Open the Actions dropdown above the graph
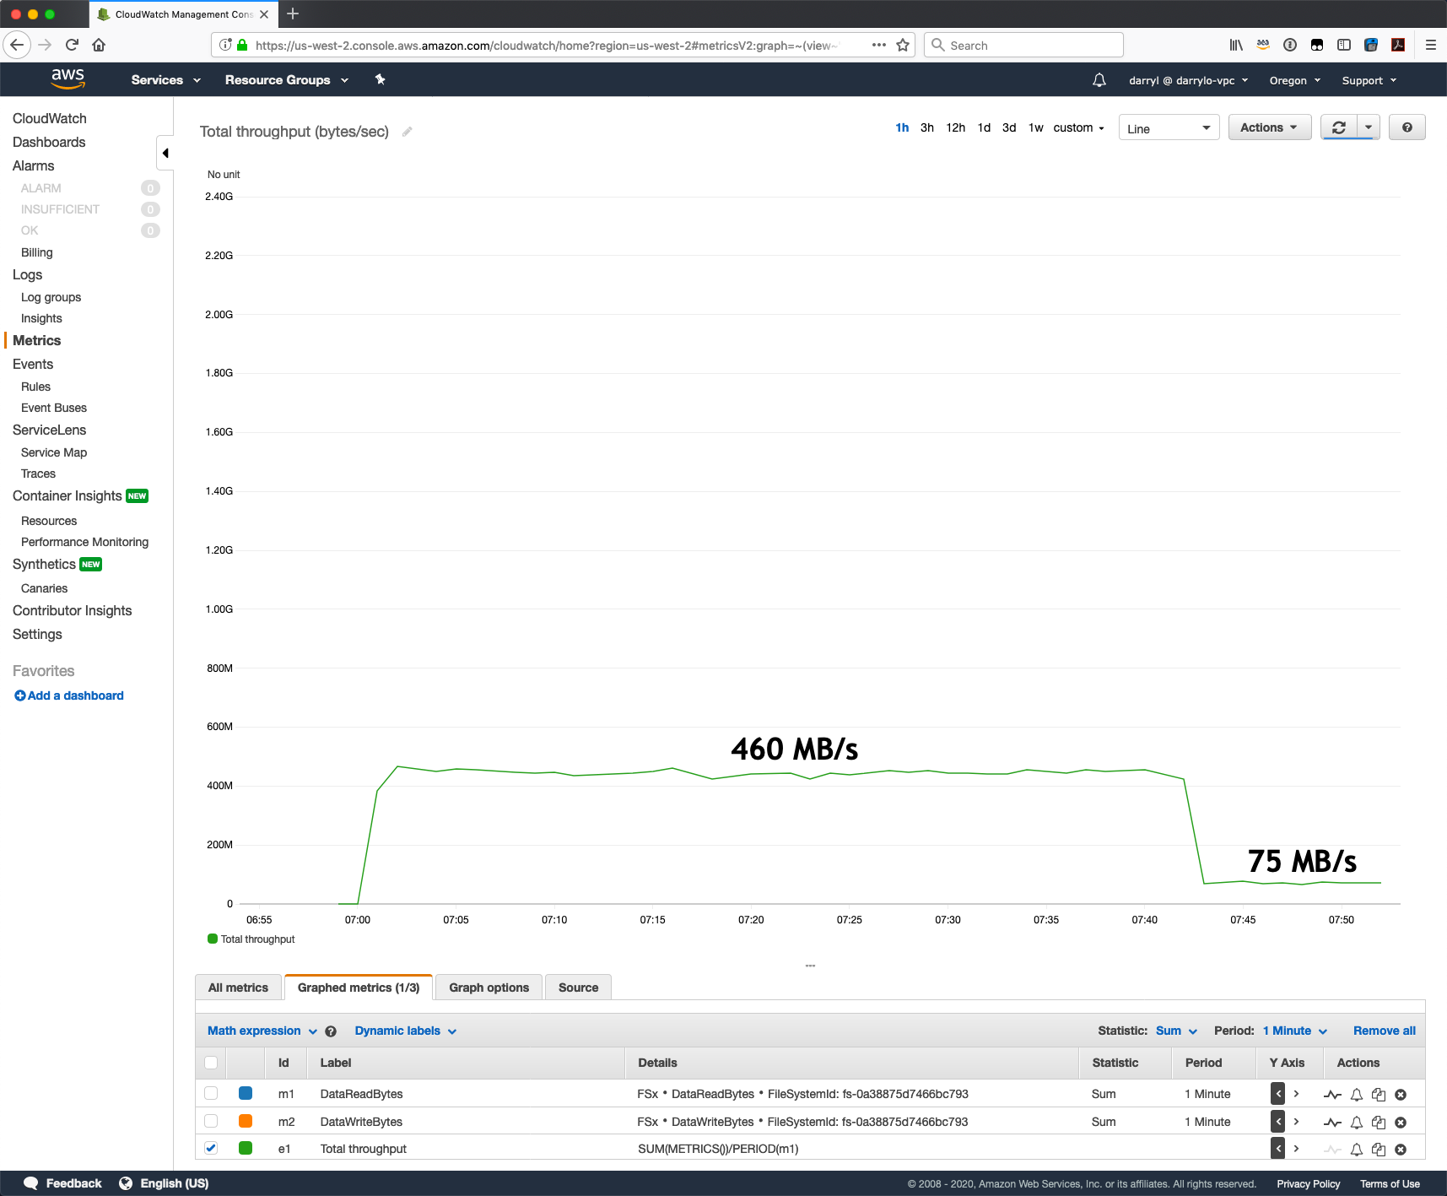 click(1269, 127)
